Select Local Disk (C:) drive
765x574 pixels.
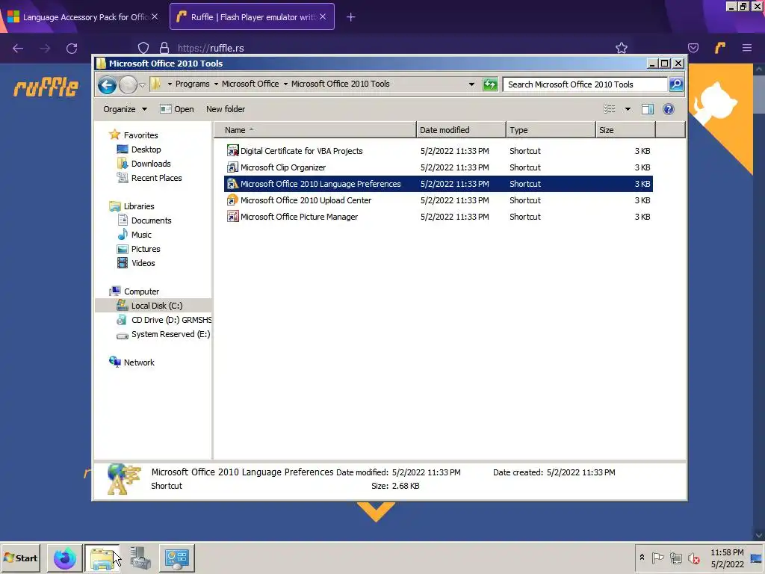[157, 306]
